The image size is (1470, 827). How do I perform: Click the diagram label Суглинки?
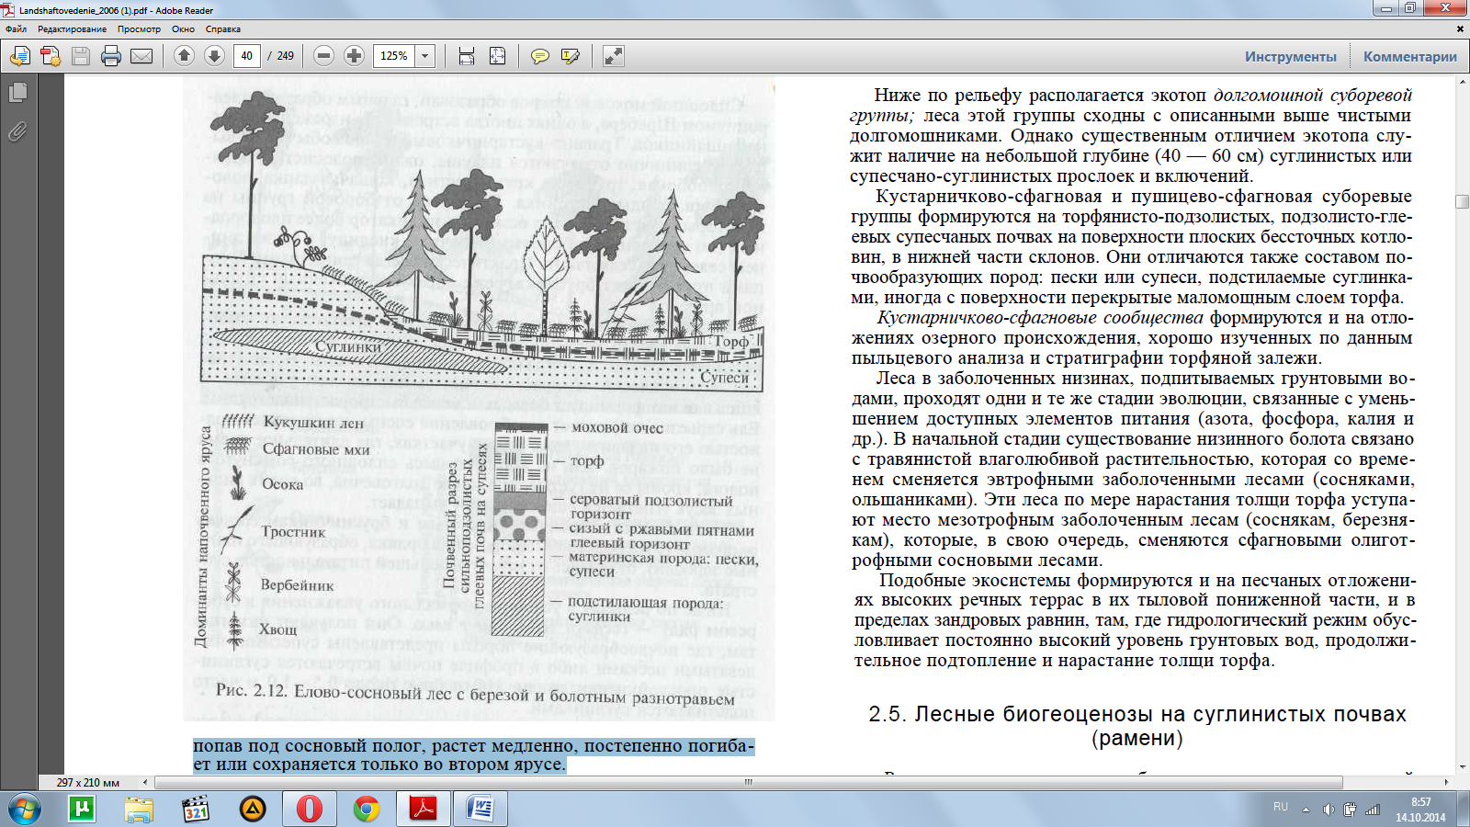(x=348, y=347)
